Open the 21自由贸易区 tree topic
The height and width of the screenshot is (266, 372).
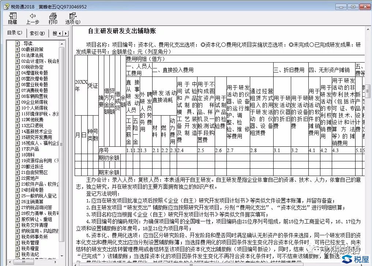34,172
